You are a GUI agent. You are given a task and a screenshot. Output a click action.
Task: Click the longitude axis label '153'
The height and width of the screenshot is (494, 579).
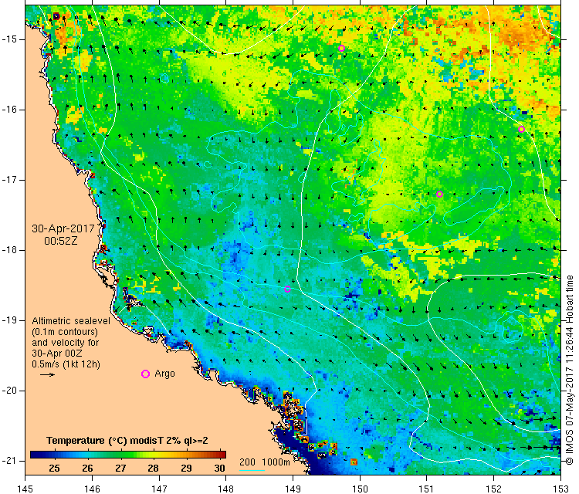pos(561,489)
